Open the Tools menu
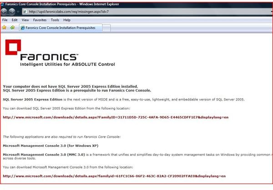 pos(55,20)
